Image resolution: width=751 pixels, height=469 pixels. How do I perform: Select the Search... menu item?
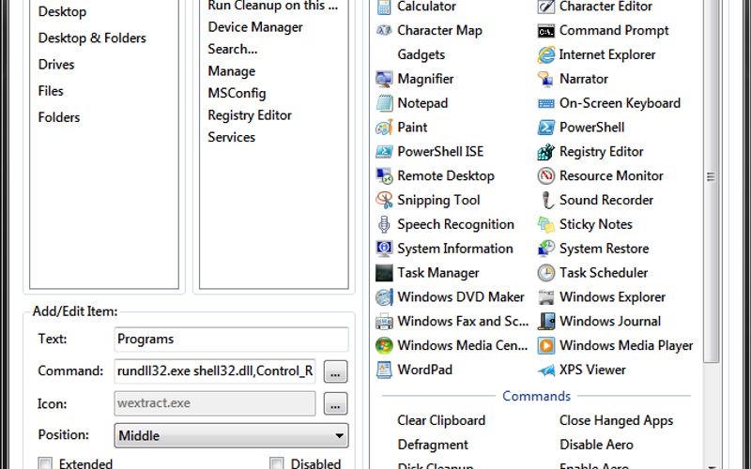pyautogui.click(x=232, y=49)
